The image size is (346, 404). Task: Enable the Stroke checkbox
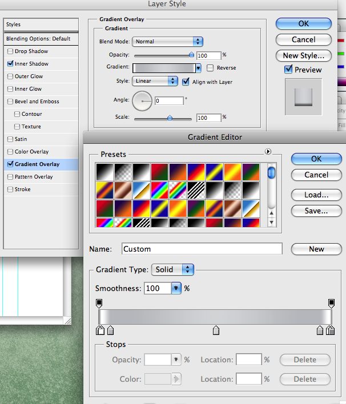coord(10,189)
